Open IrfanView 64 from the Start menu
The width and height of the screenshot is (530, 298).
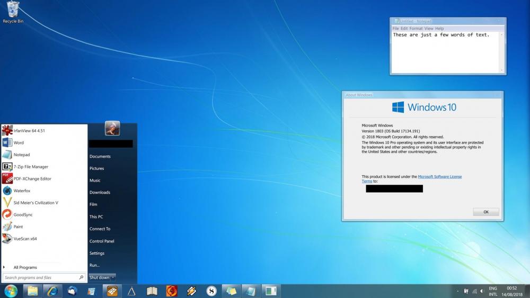[x=29, y=131]
